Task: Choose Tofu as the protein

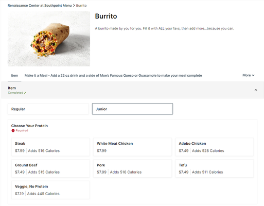Action: coord(214,168)
